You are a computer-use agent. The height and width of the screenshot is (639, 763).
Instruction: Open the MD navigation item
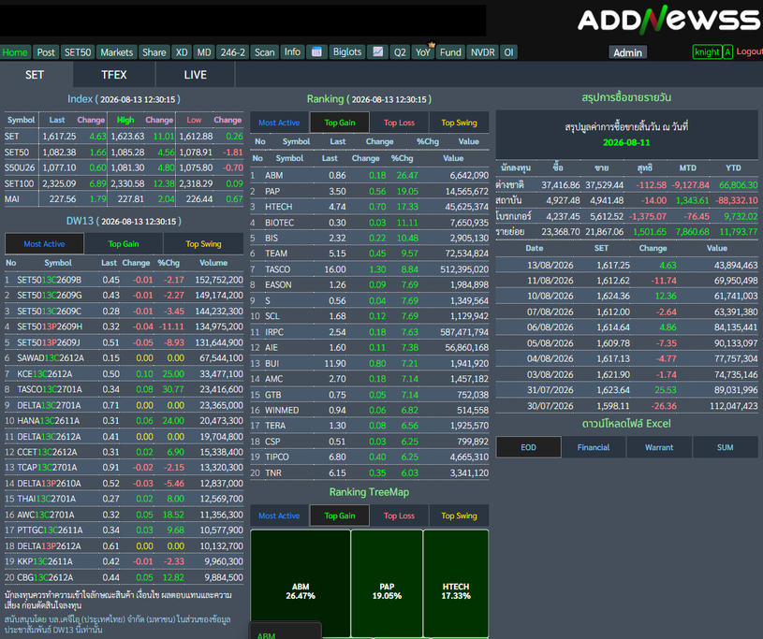click(x=204, y=52)
